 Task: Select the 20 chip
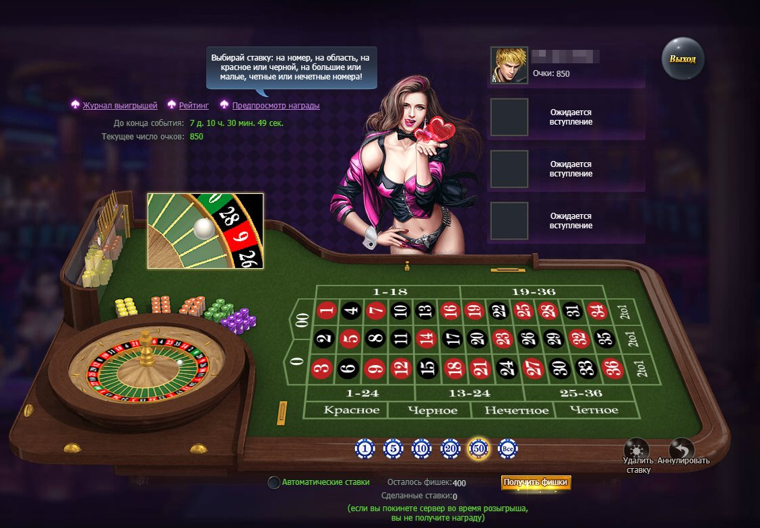(450, 449)
